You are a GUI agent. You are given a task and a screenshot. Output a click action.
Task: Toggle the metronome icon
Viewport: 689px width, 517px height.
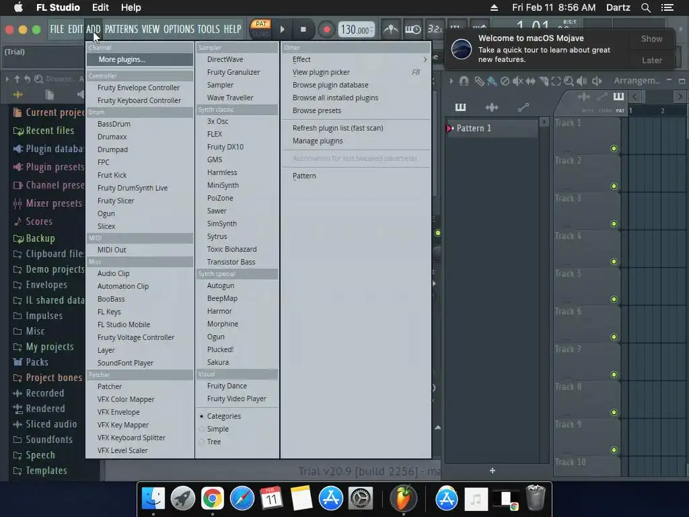(390, 30)
